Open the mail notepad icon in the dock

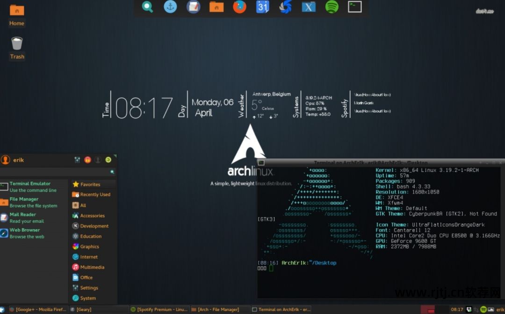[193, 7]
